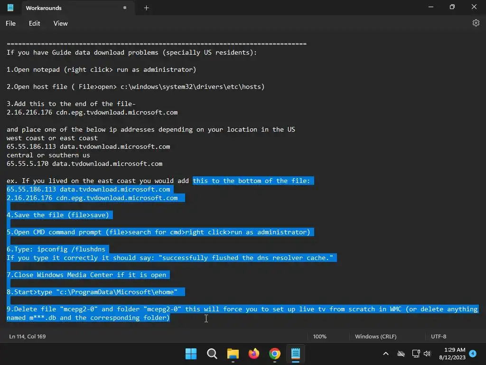
Task: Open the File menu
Action: pos(10,23)
